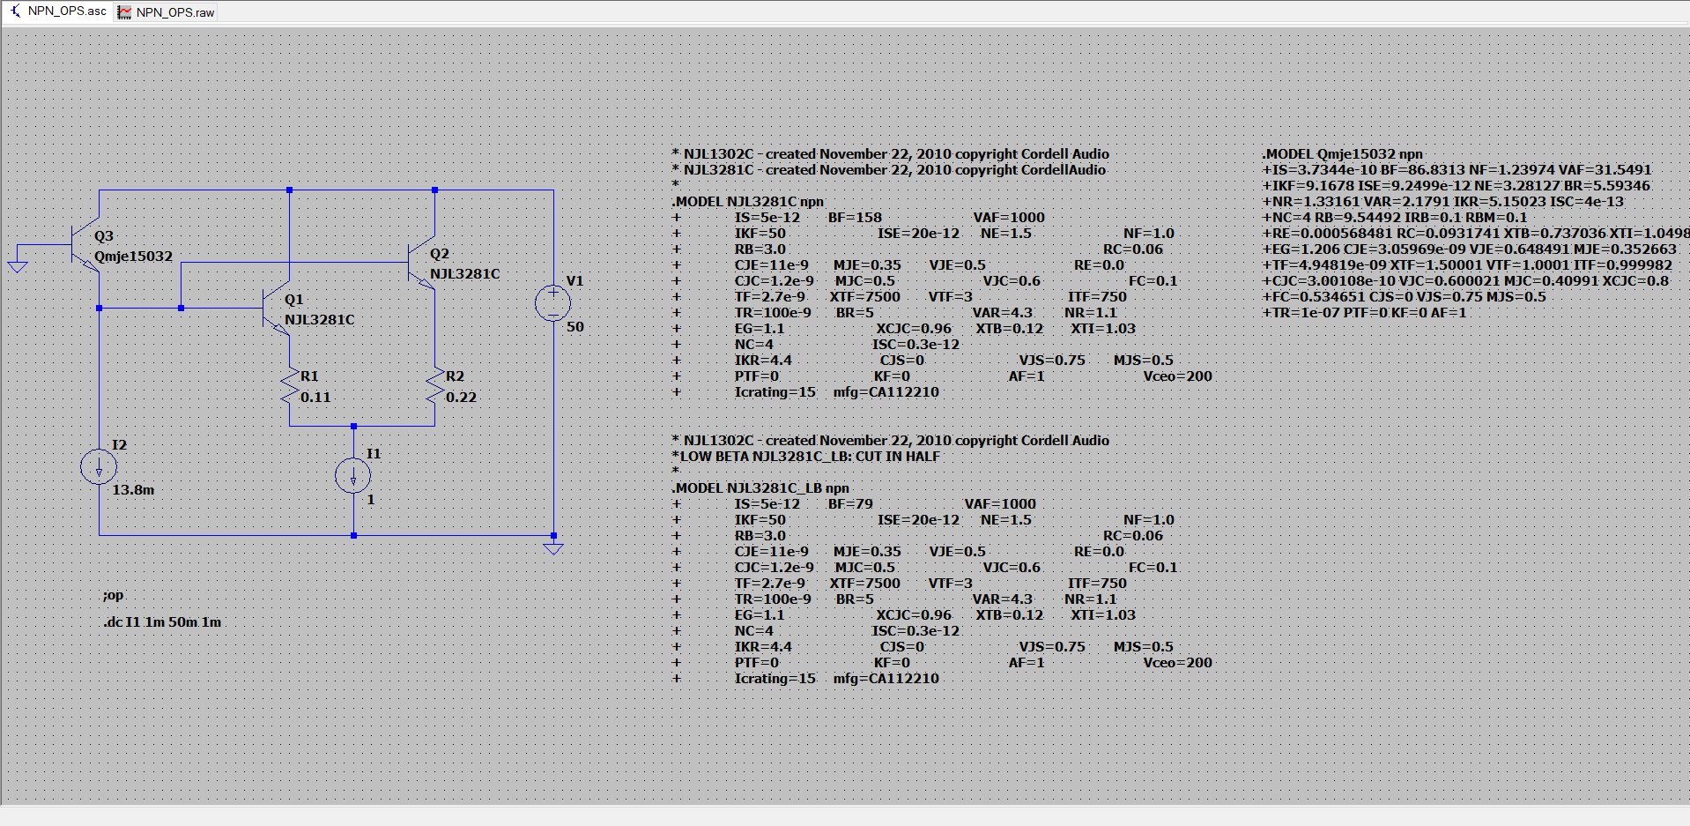This screenshot has width=1690, height=826.
Task: Click the .MODEL Qmje15032 npn line
Action: tap(1342, 154)
